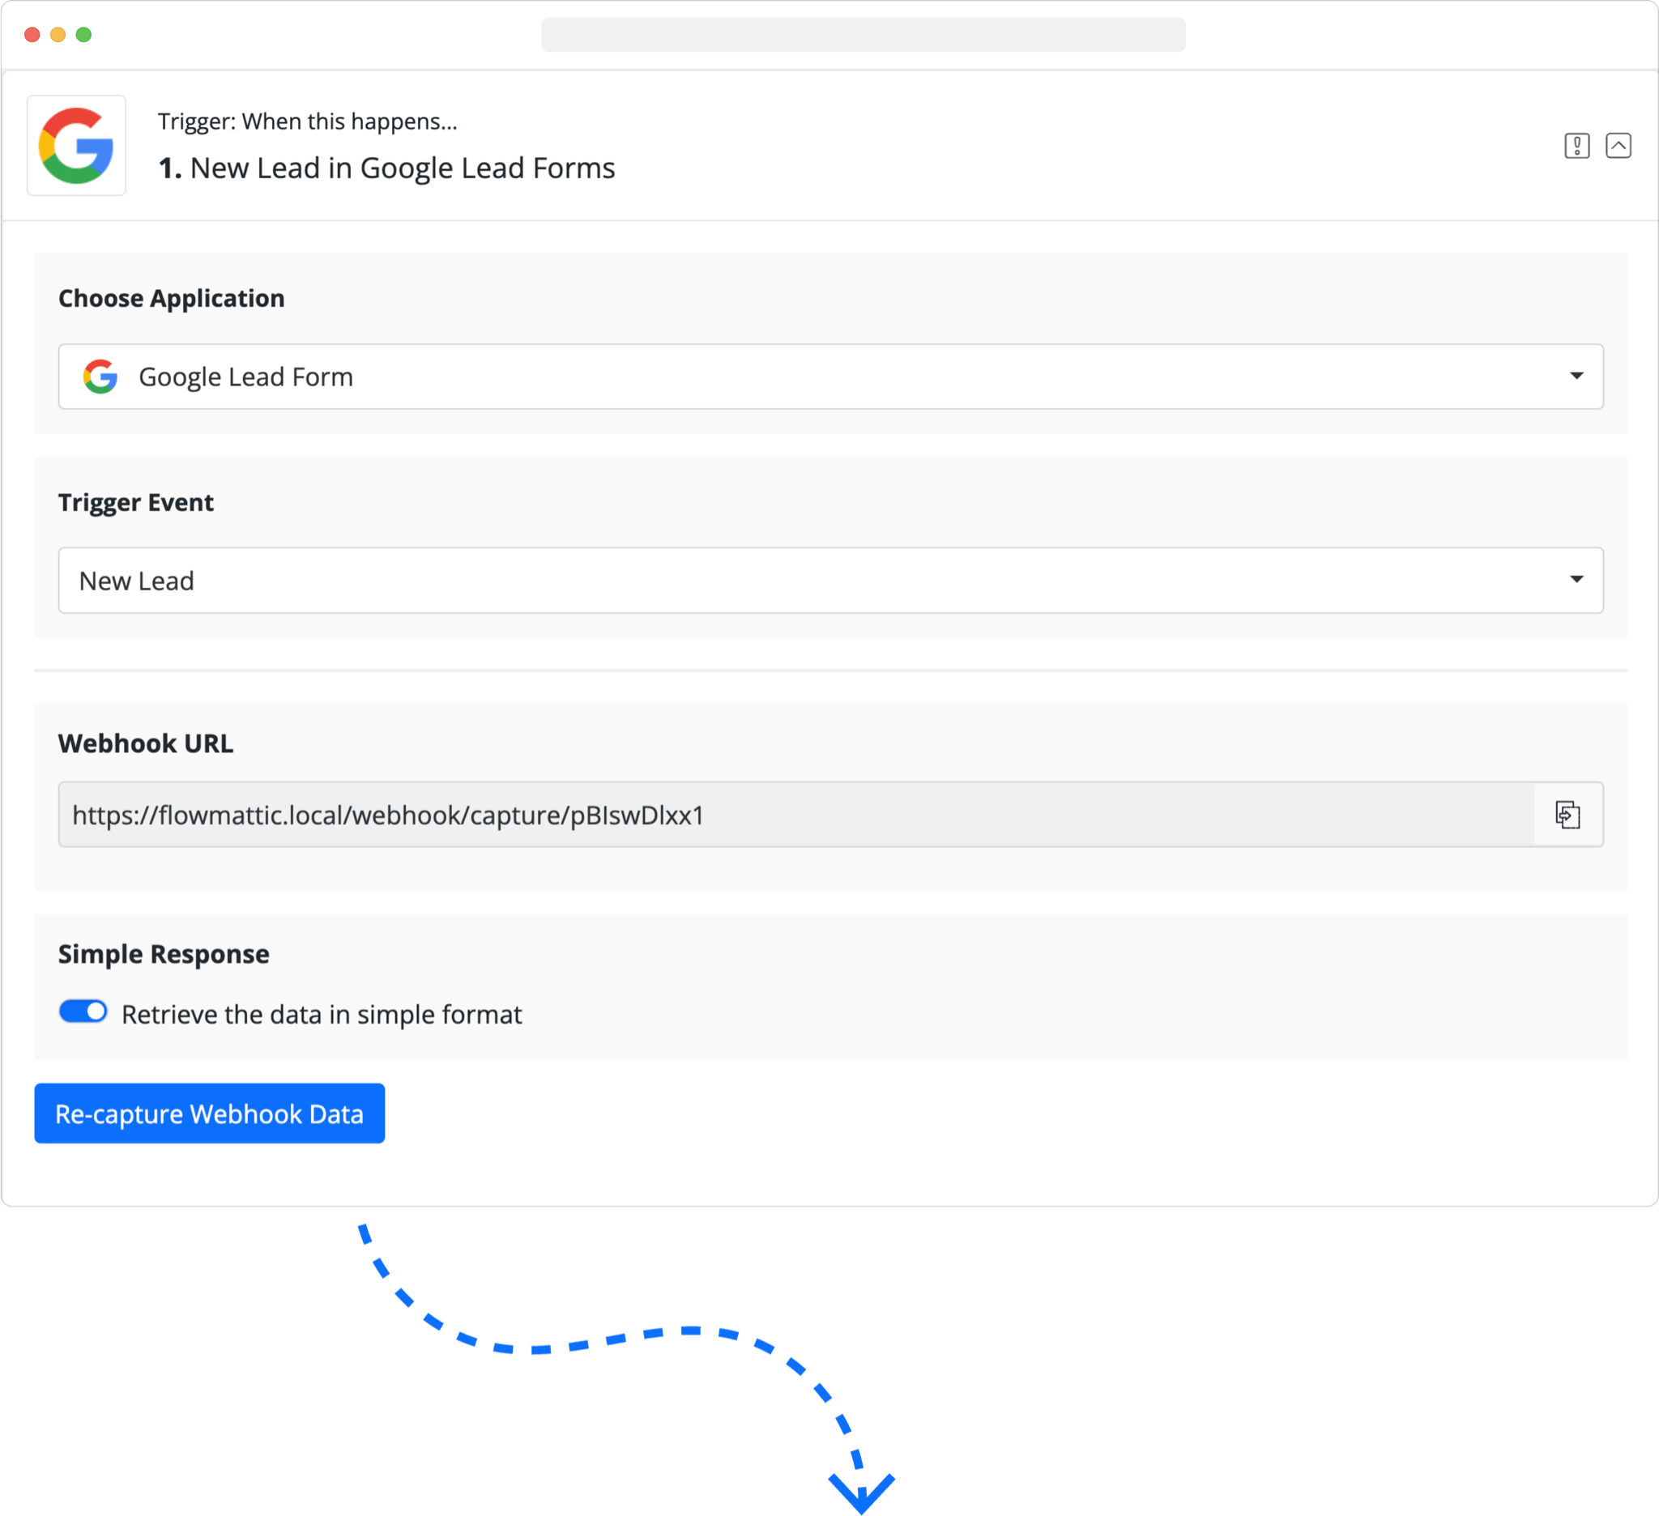Click the large Google logo in trigger header
The image size is (1659, 1516).
76,146
